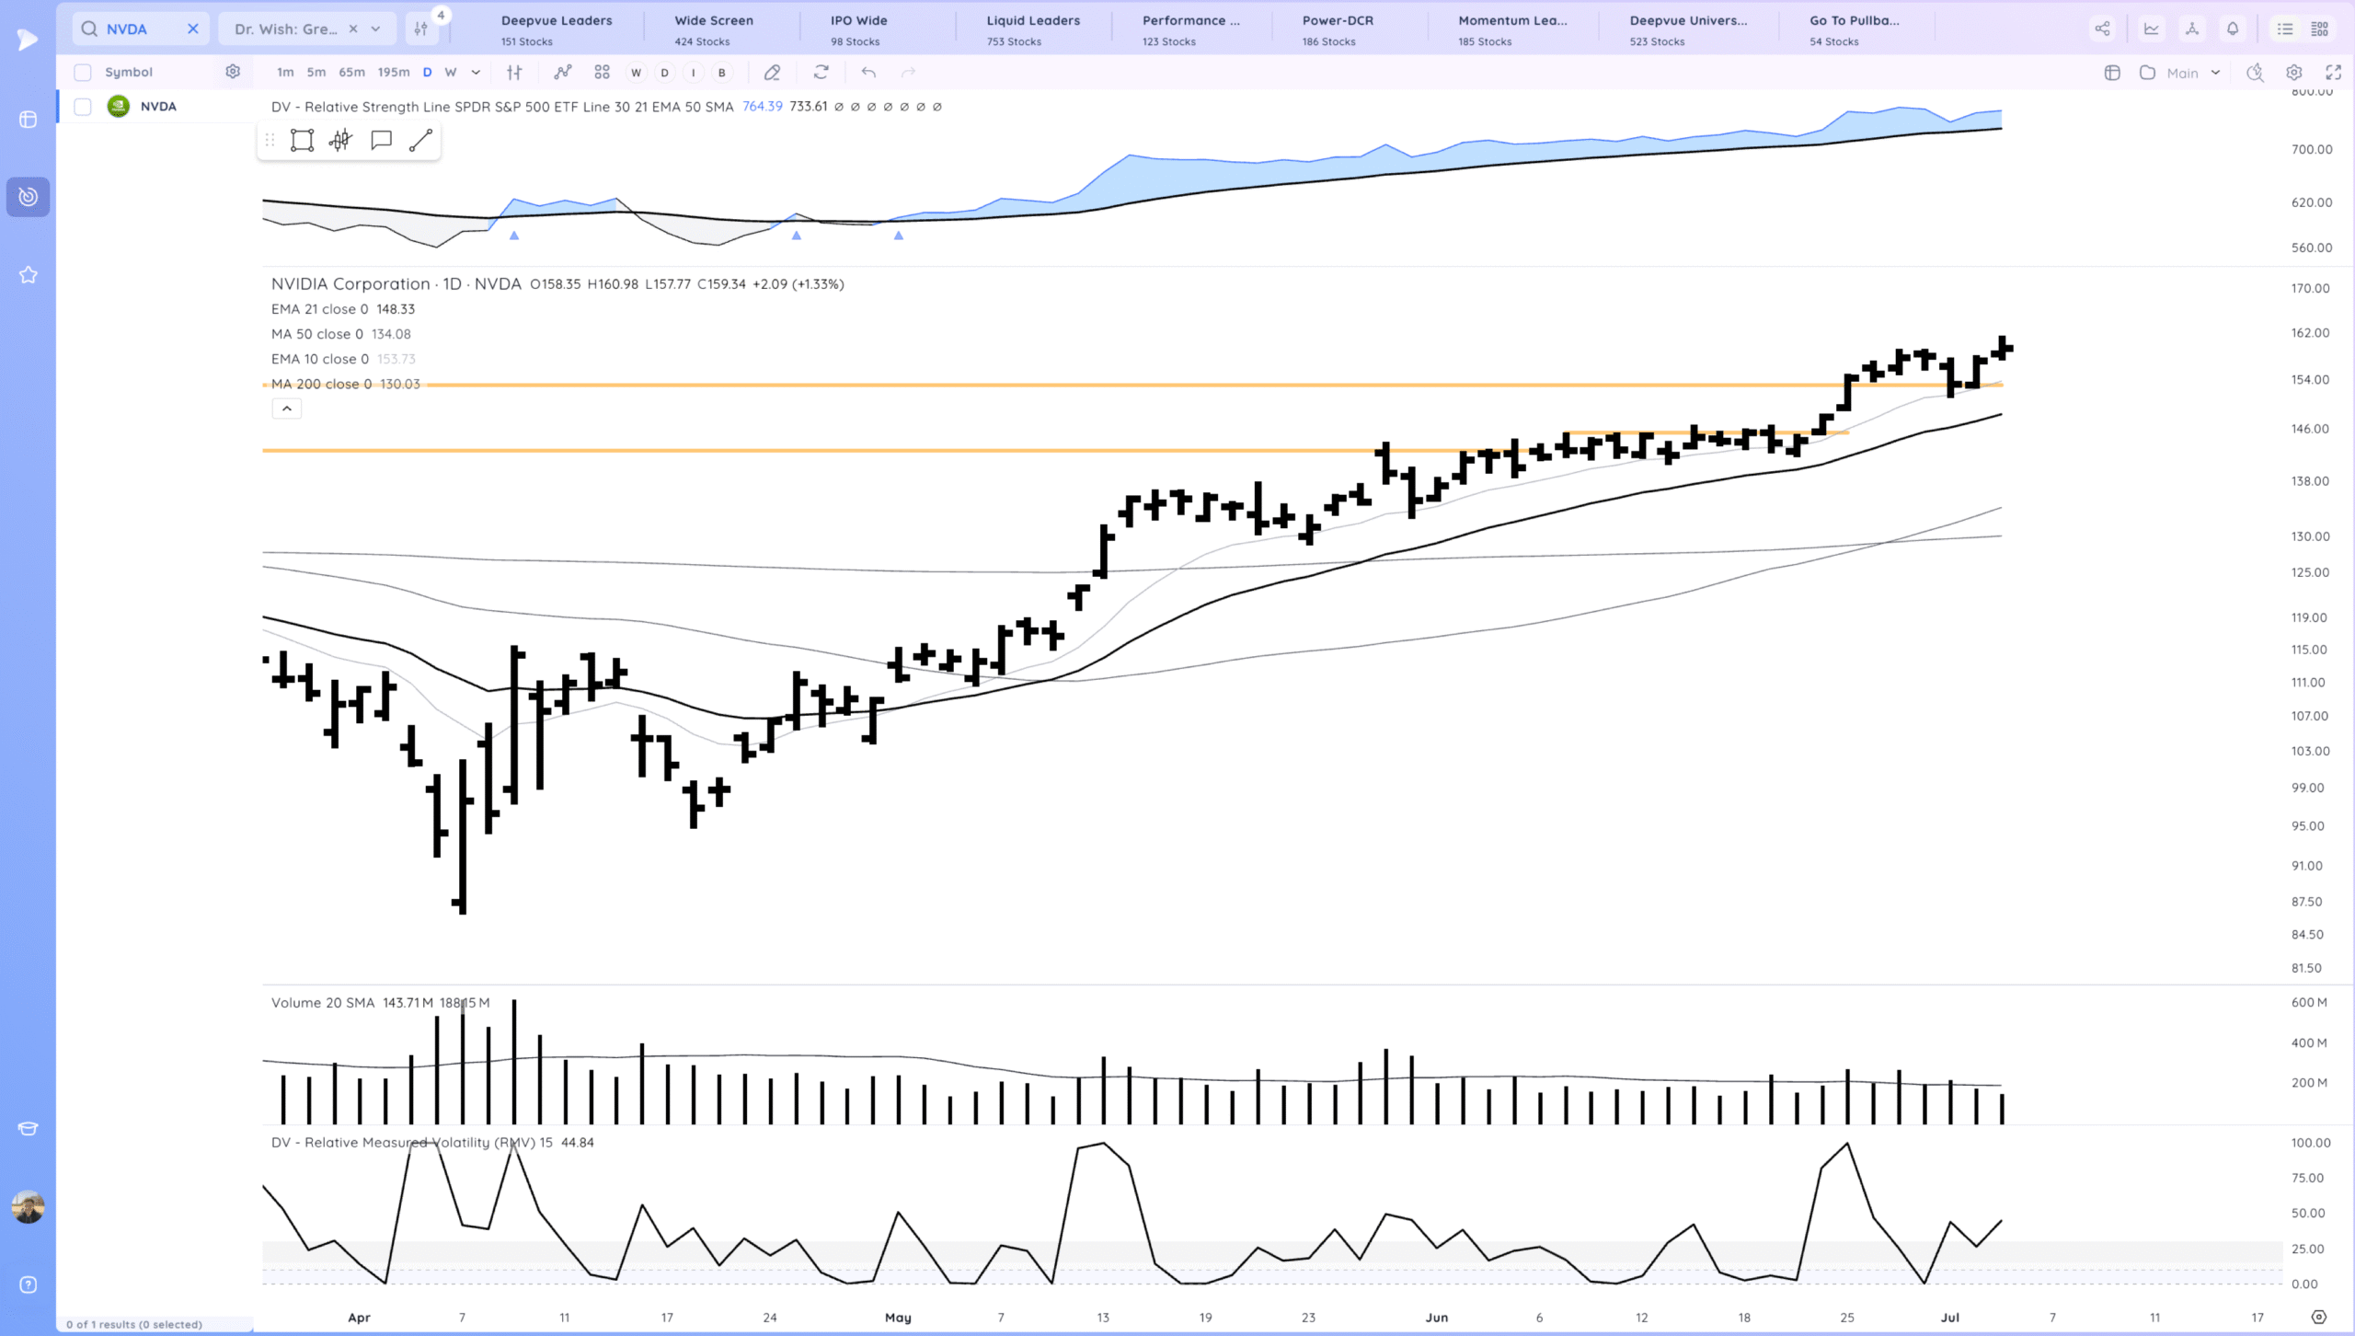2355x1336 pixels.
Task: Open the dashboard layout sidebar icon
Action: pyautogui.click(x=28, y=120)
